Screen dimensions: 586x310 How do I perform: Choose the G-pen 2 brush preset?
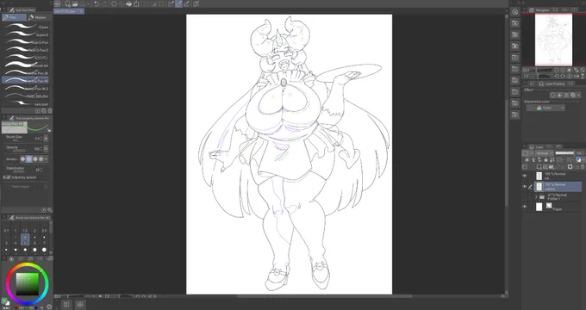tap(26, 34)
